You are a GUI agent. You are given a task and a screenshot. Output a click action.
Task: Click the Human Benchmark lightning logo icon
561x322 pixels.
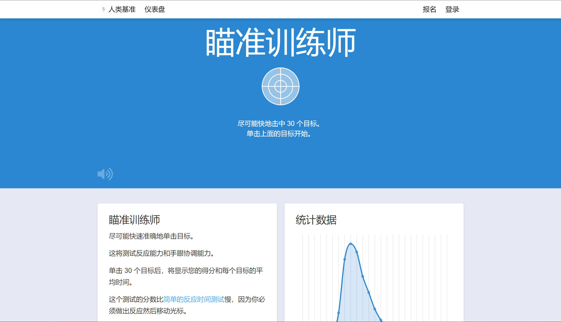point(104,10)
